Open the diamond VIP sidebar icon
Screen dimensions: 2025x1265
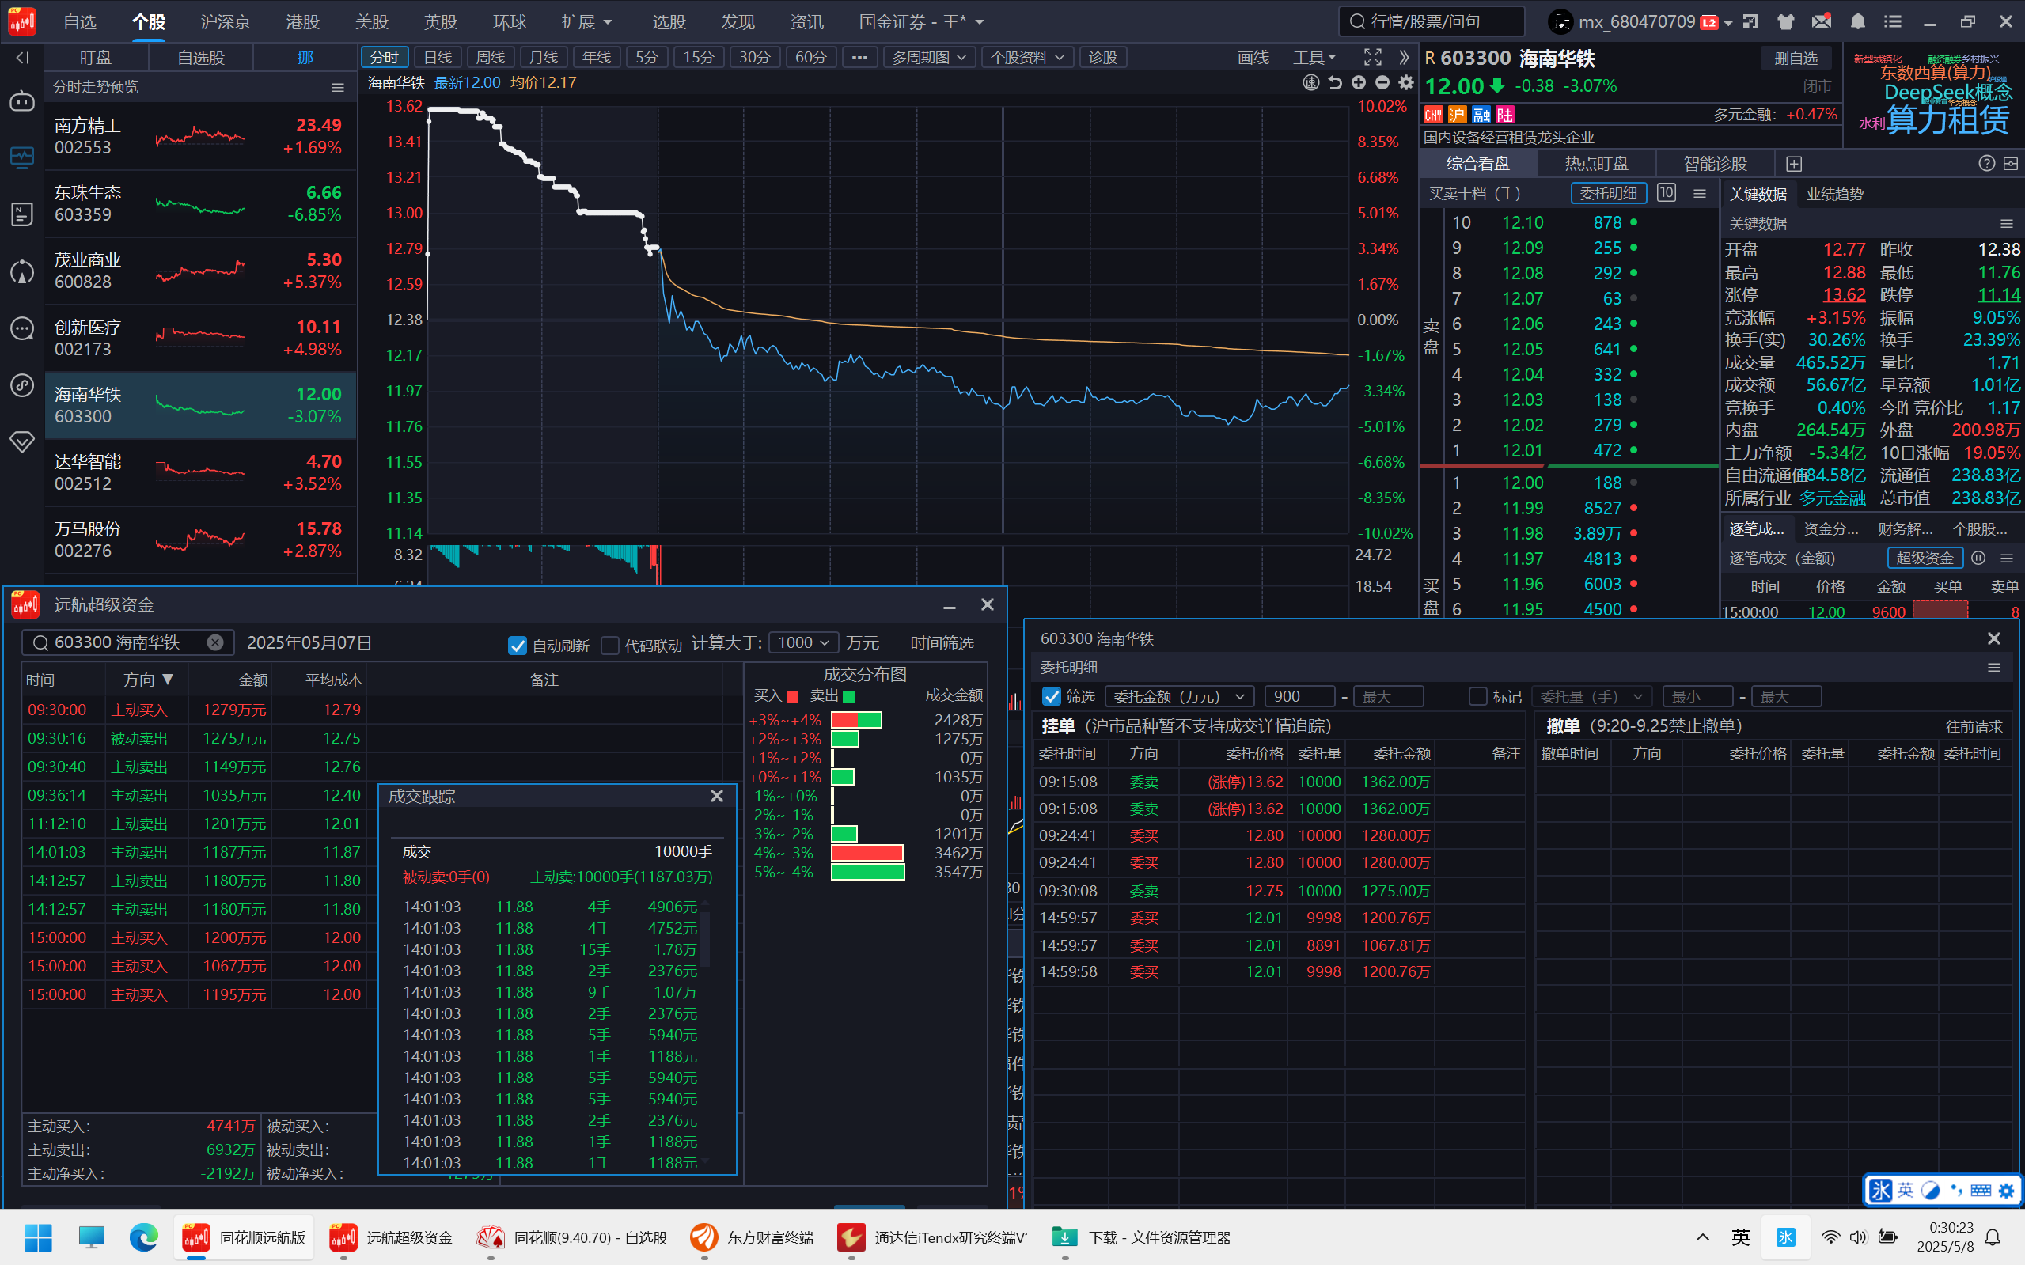(21, 441)
